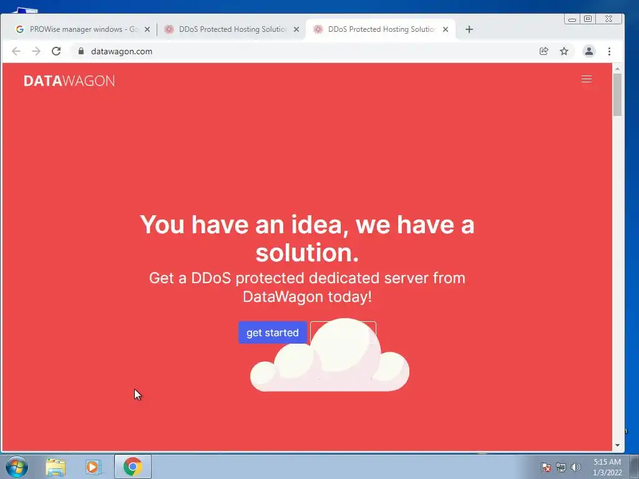Open a new tab with plus button

click(x=469, y=29)
